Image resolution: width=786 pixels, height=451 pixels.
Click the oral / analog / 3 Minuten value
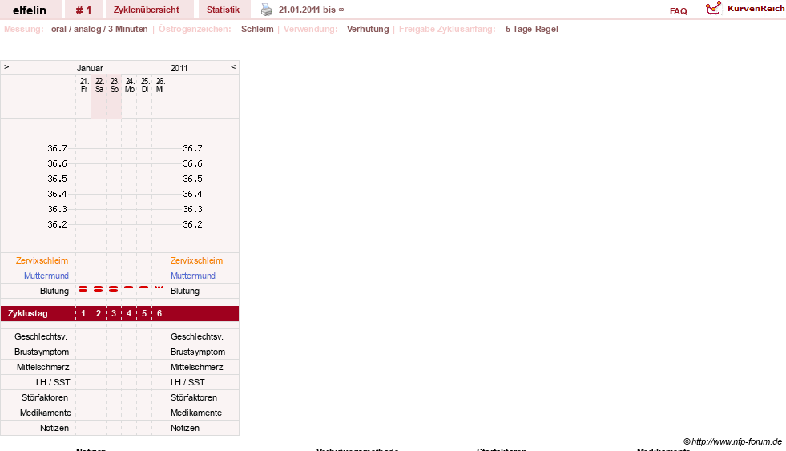99,29
